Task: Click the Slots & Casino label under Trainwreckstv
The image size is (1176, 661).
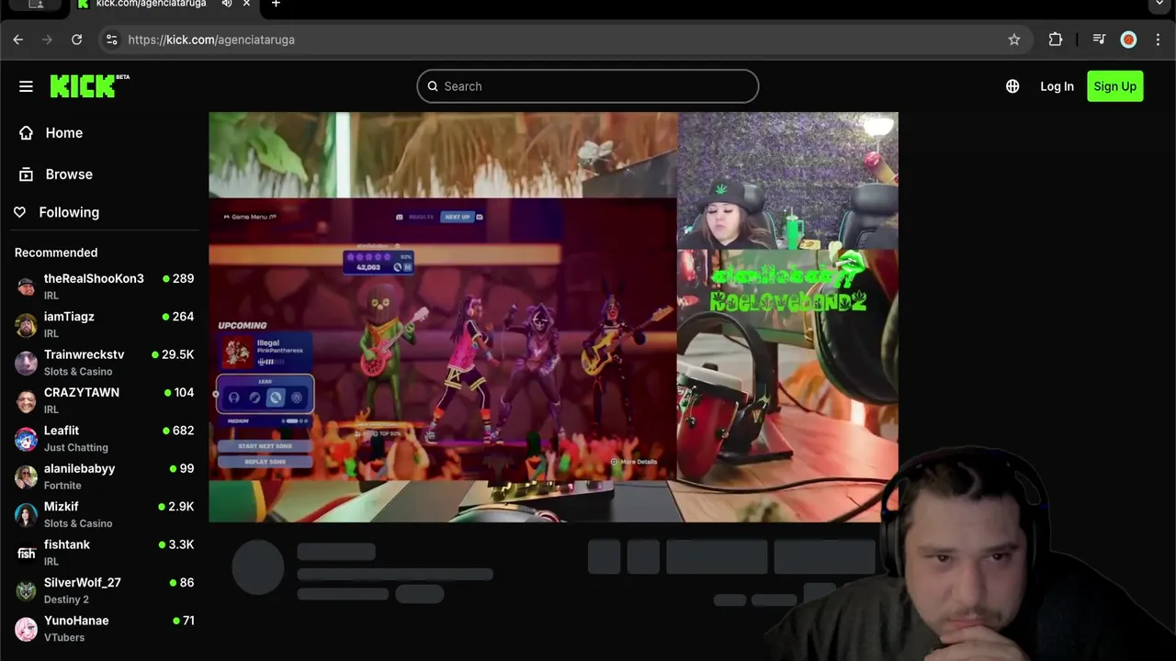Action: pos(78,372)
